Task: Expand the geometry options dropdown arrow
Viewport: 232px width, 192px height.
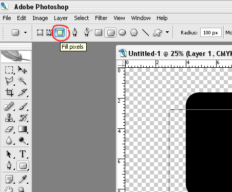Action: pos(167,32)
